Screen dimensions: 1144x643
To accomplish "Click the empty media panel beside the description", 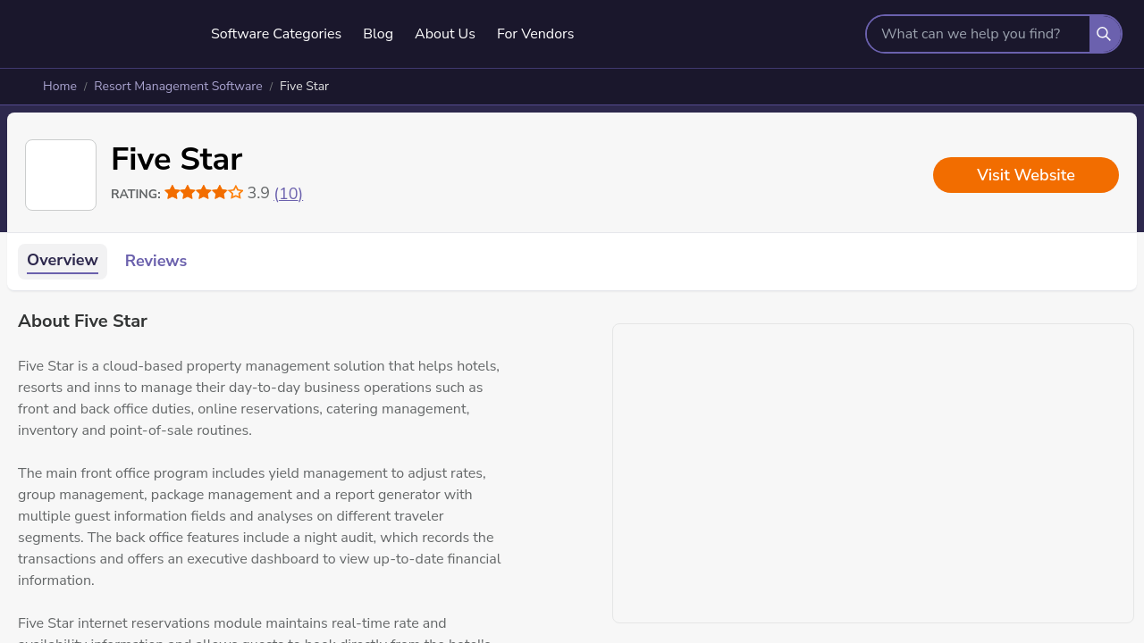I will click(x=873, y=473).
